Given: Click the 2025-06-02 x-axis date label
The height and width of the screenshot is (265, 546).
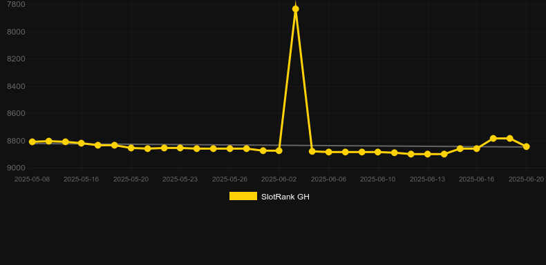Looking at the screenshot, I should click(x=279, y=179).
